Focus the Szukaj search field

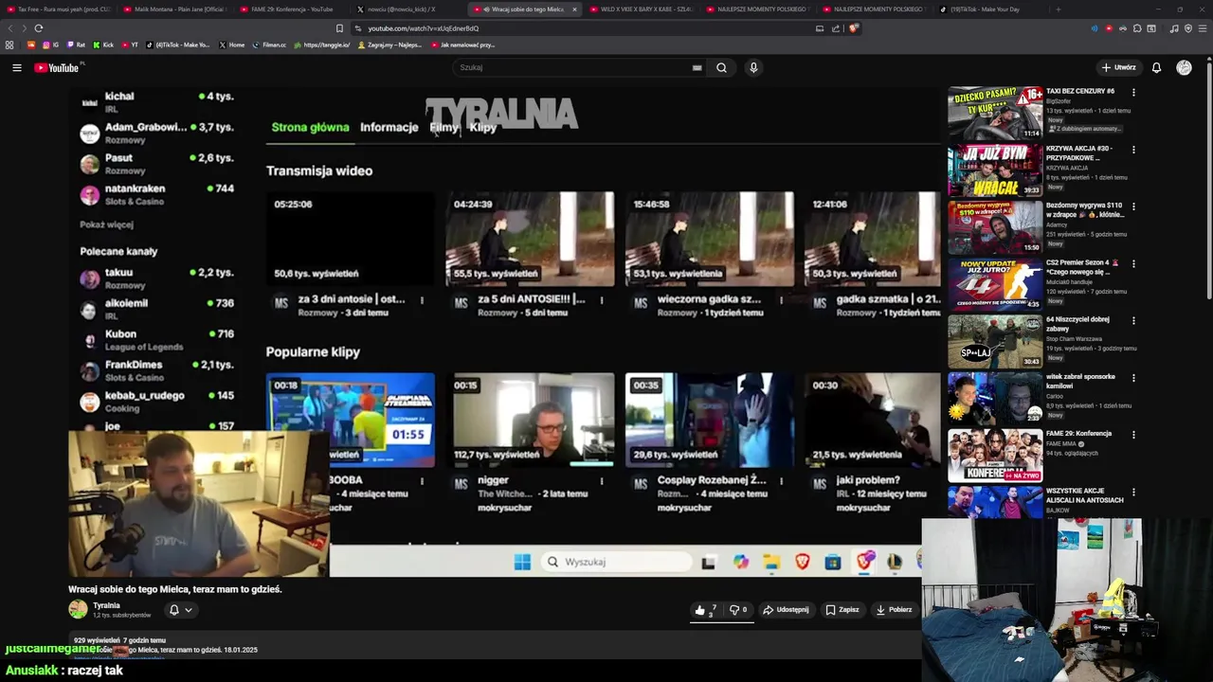(x=573, y=67)
